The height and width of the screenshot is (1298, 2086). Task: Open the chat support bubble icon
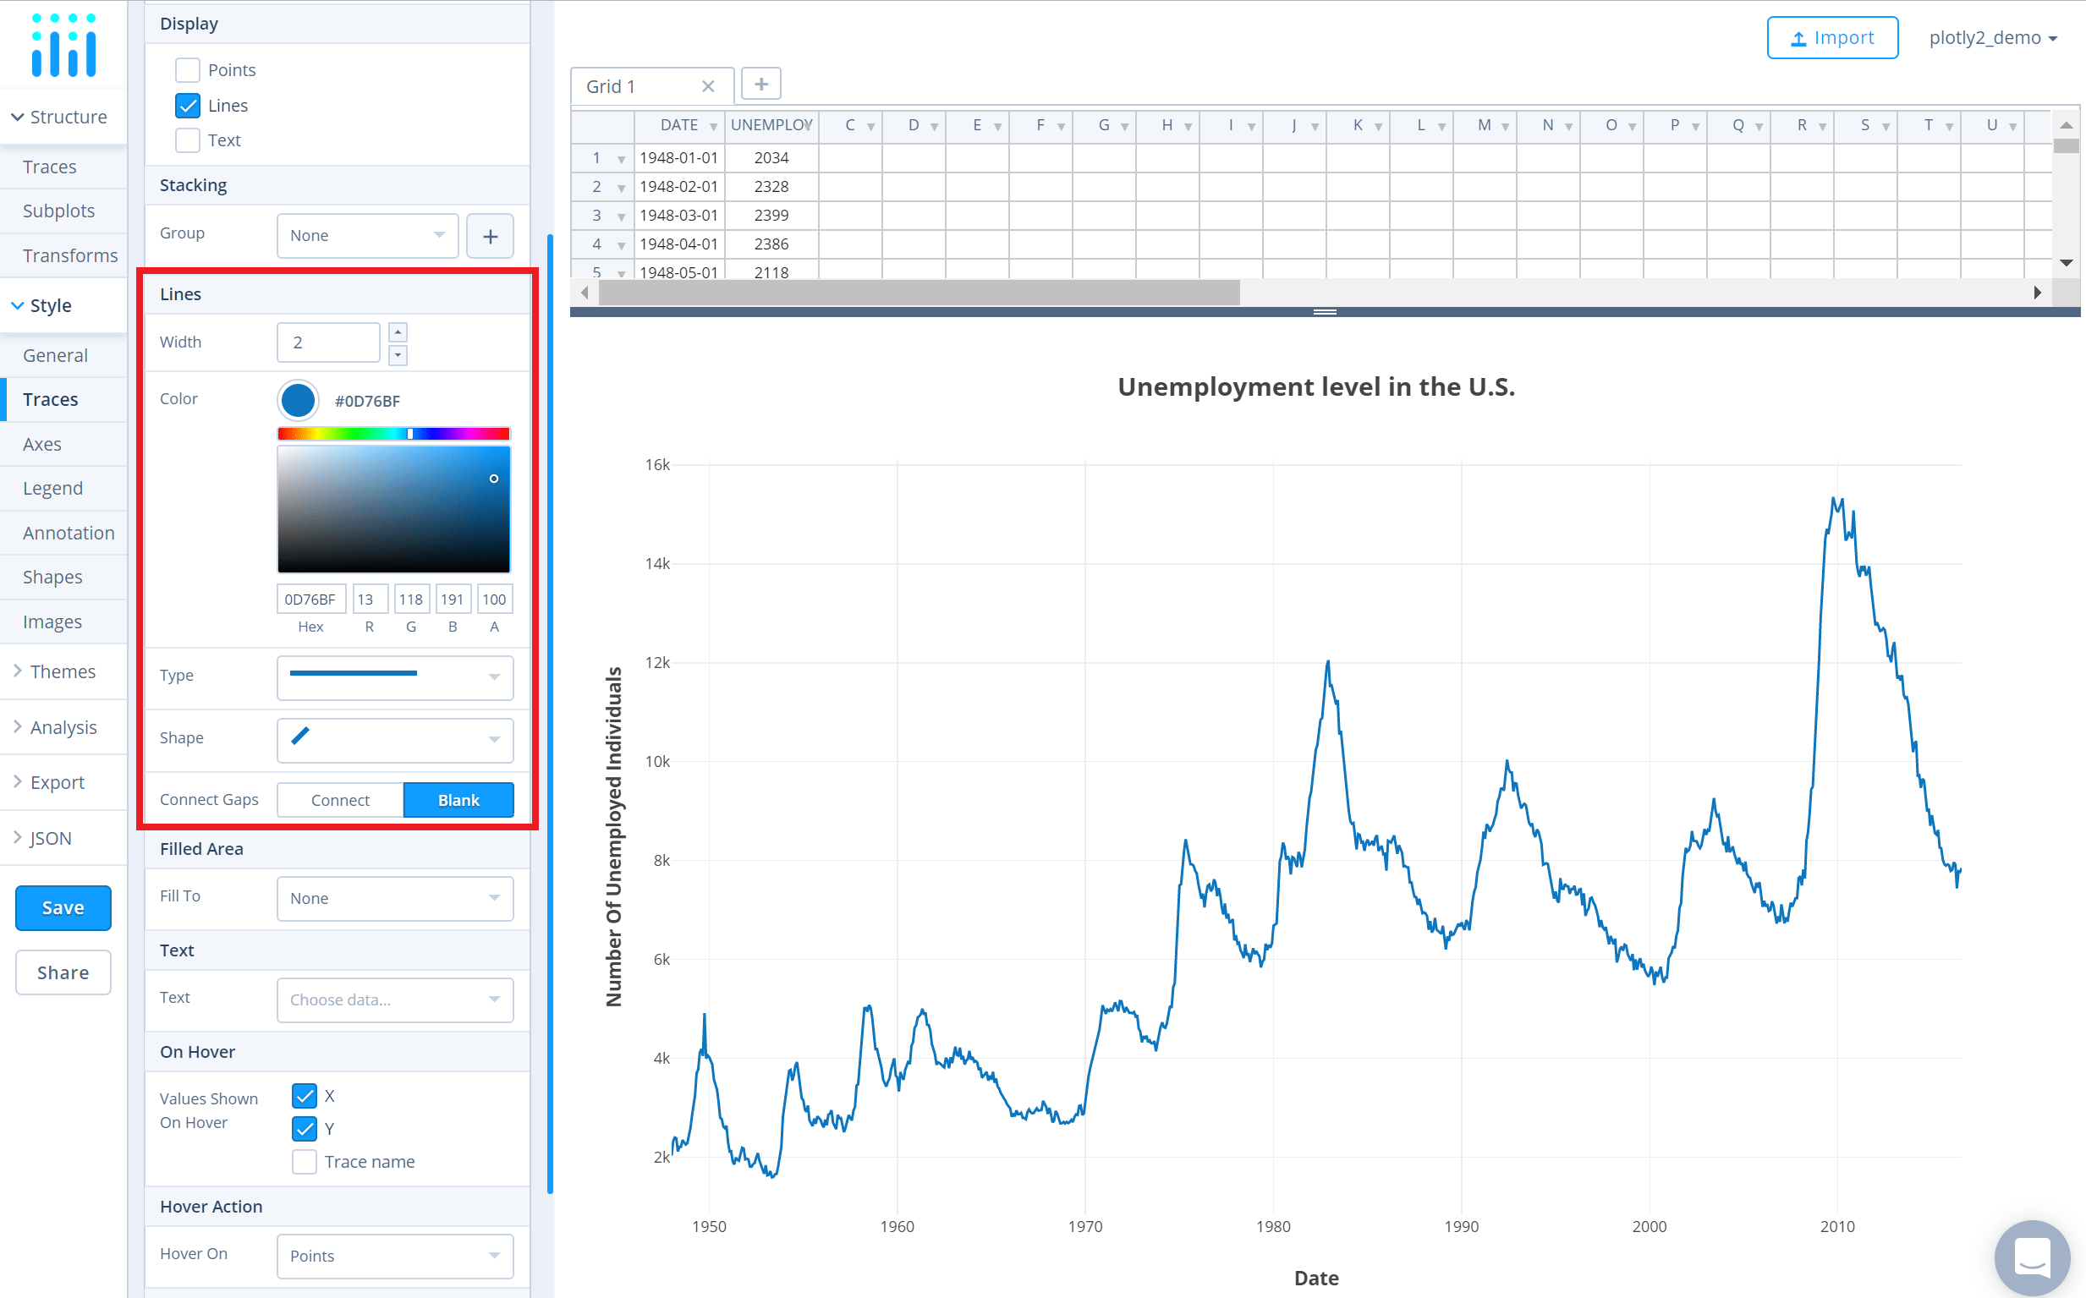tap(2032, 1257)
